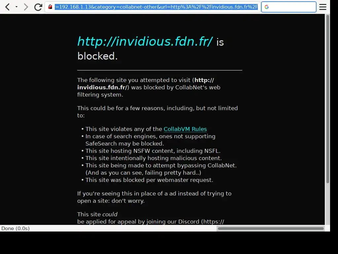Click the italic 'could' word
Viewport: 338px width, 254px height.
(x=110, y=214)
